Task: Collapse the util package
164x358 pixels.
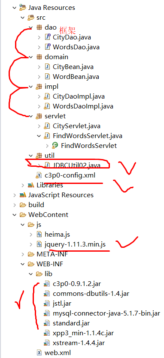Action: [31, 156]
